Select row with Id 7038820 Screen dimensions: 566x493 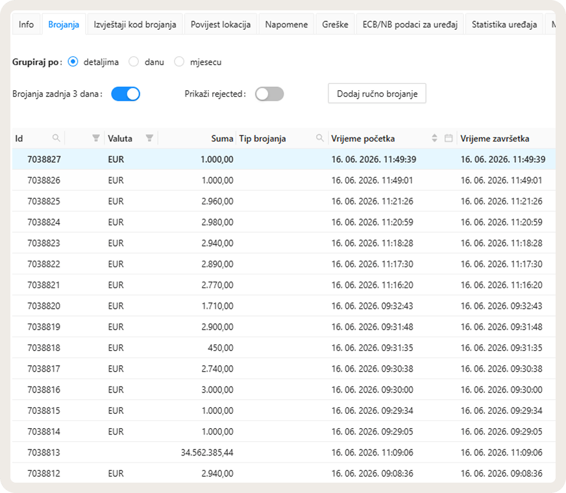[x=284, y=306]
